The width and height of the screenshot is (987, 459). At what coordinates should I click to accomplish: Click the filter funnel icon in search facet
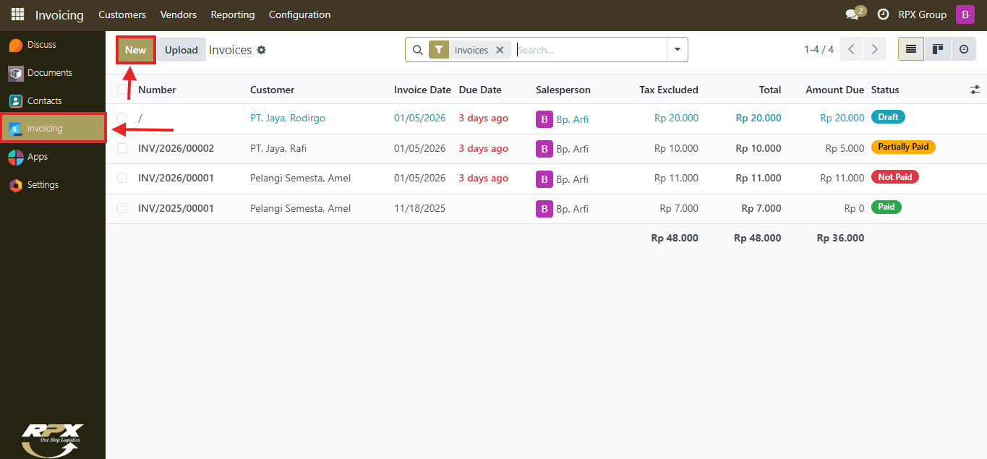pos(439,50)
